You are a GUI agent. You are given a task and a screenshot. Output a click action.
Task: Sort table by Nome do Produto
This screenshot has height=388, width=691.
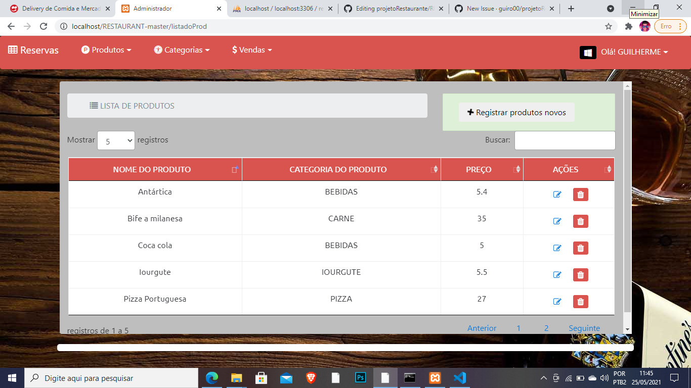(155, 170)
